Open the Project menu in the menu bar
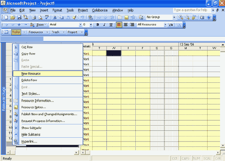The height and width of the screenshot is (161, 225). point(83,10)
